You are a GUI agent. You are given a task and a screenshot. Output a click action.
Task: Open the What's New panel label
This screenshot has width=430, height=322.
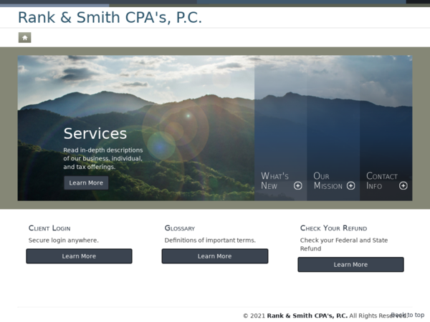[274, 181]
